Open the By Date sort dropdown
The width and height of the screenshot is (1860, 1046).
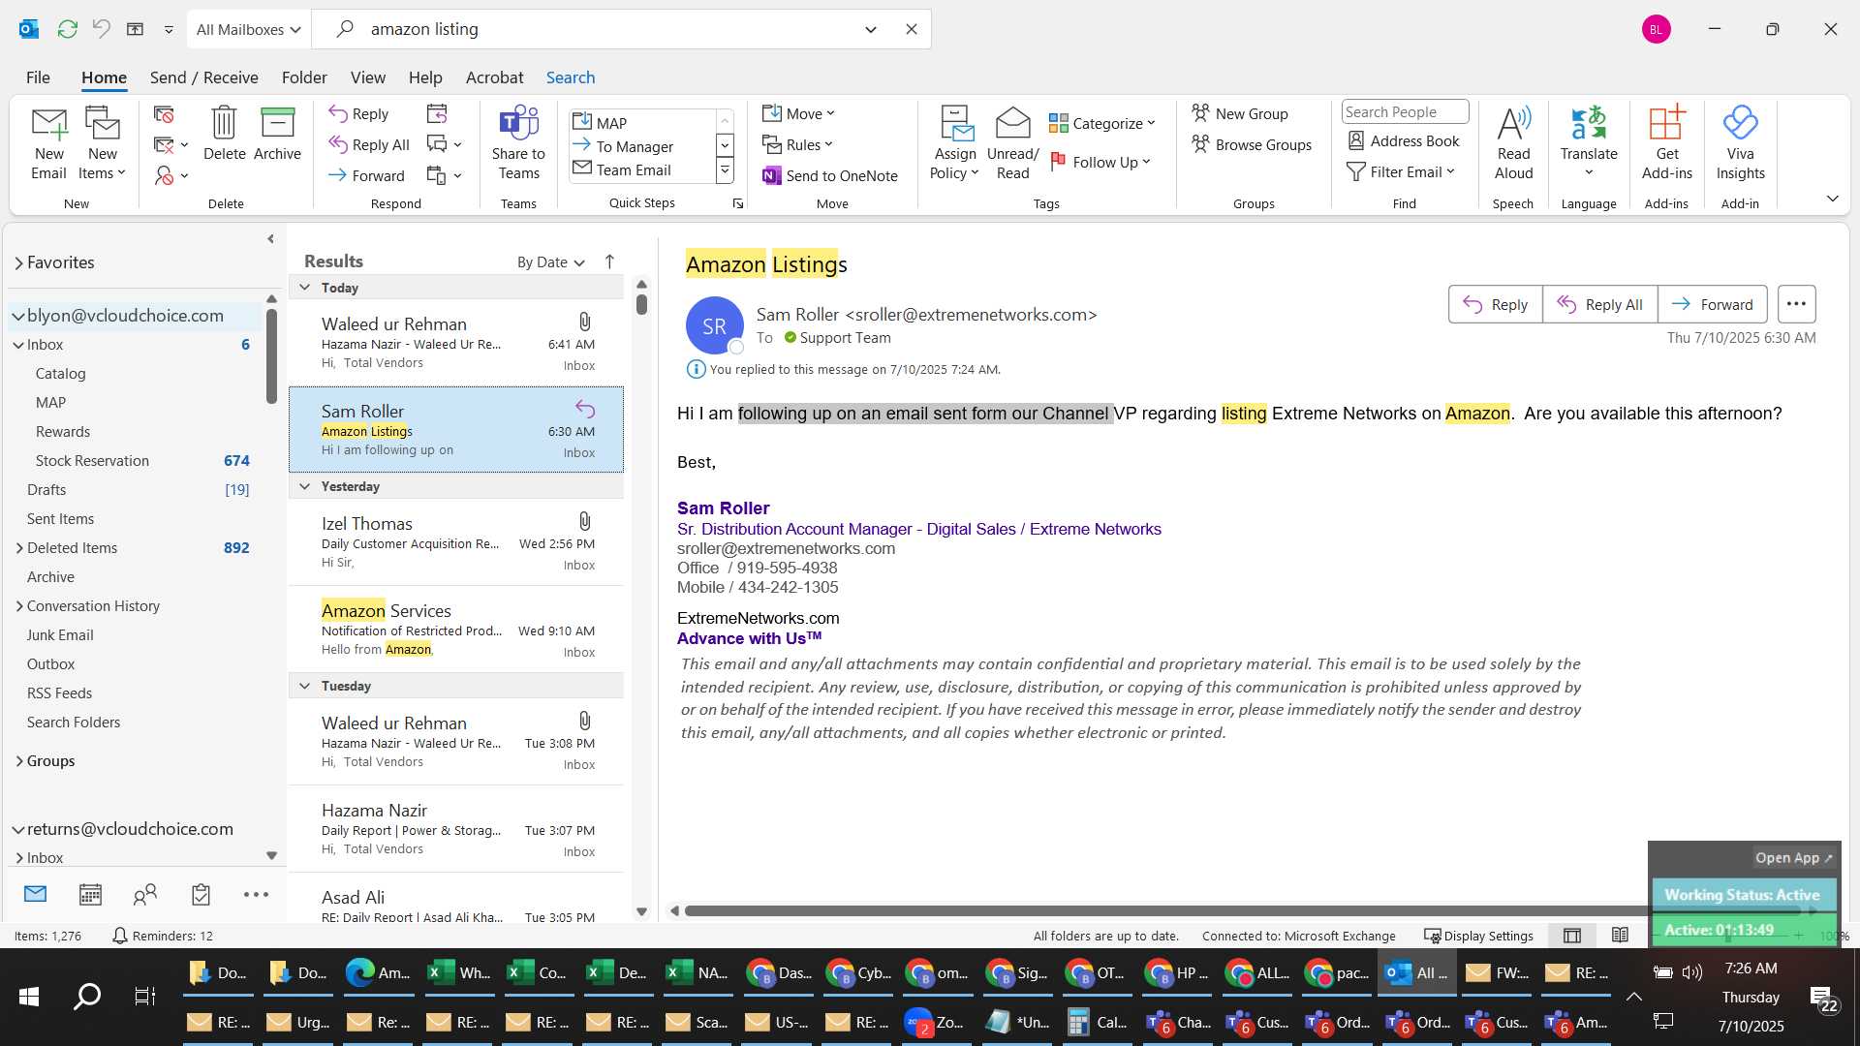550,261
